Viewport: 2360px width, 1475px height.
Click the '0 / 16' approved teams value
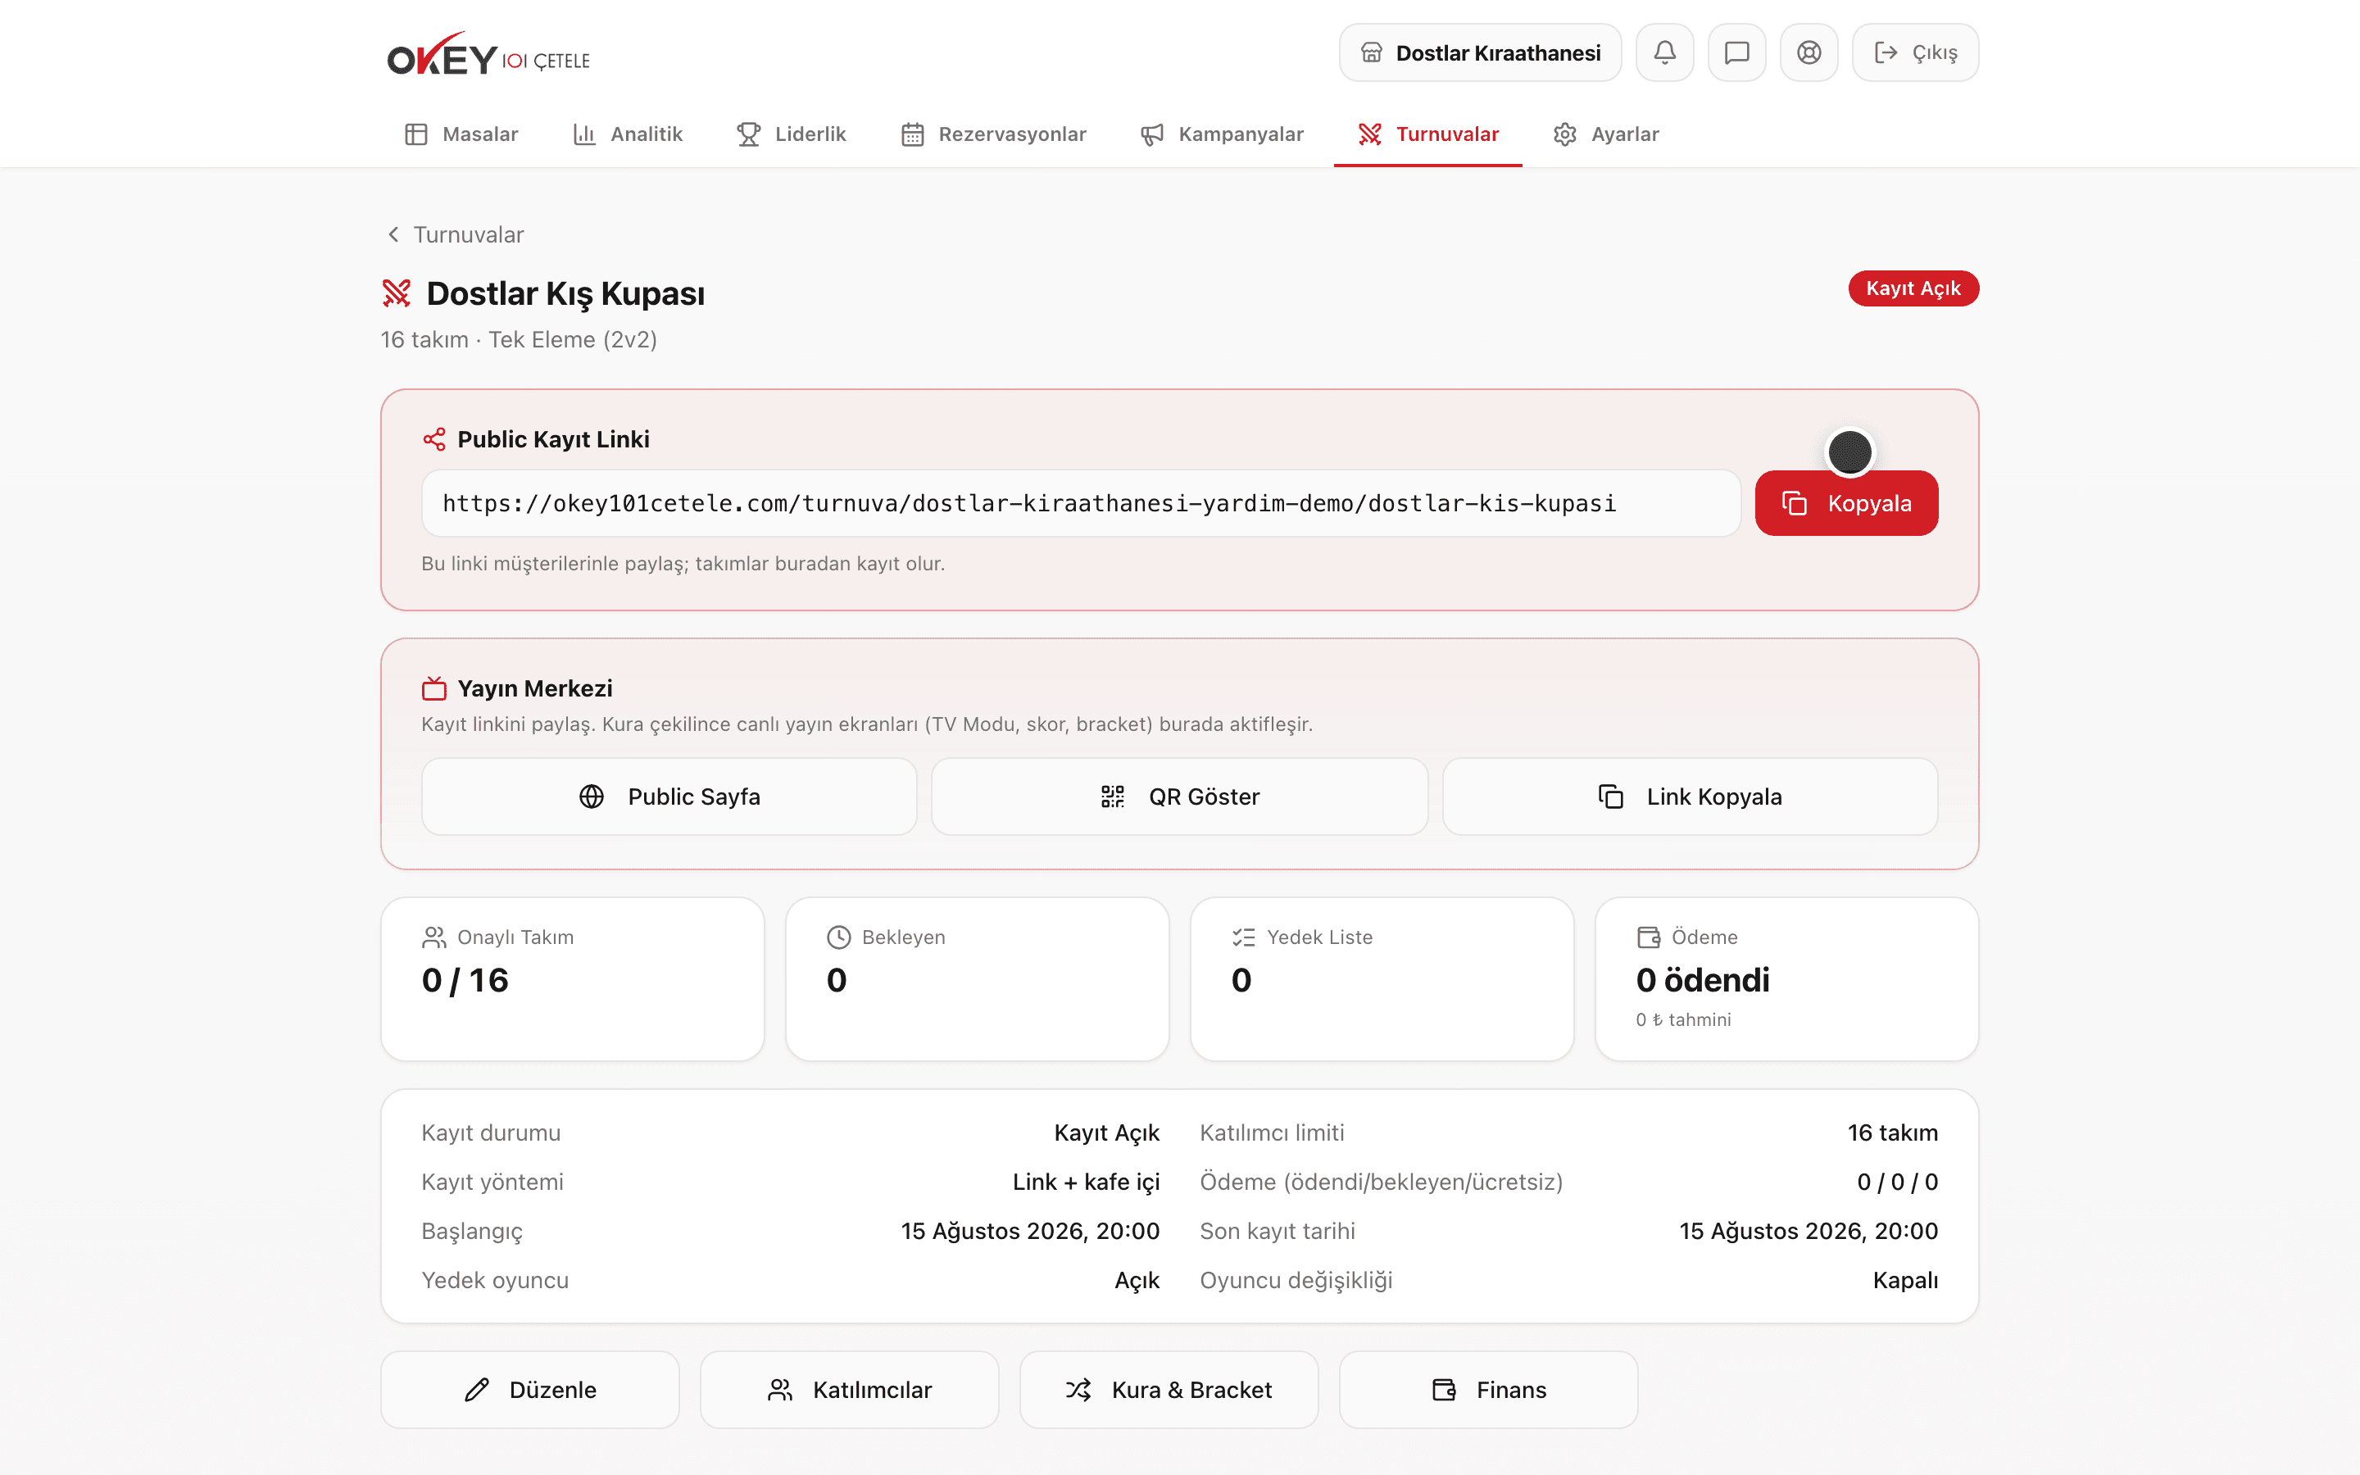465,979
